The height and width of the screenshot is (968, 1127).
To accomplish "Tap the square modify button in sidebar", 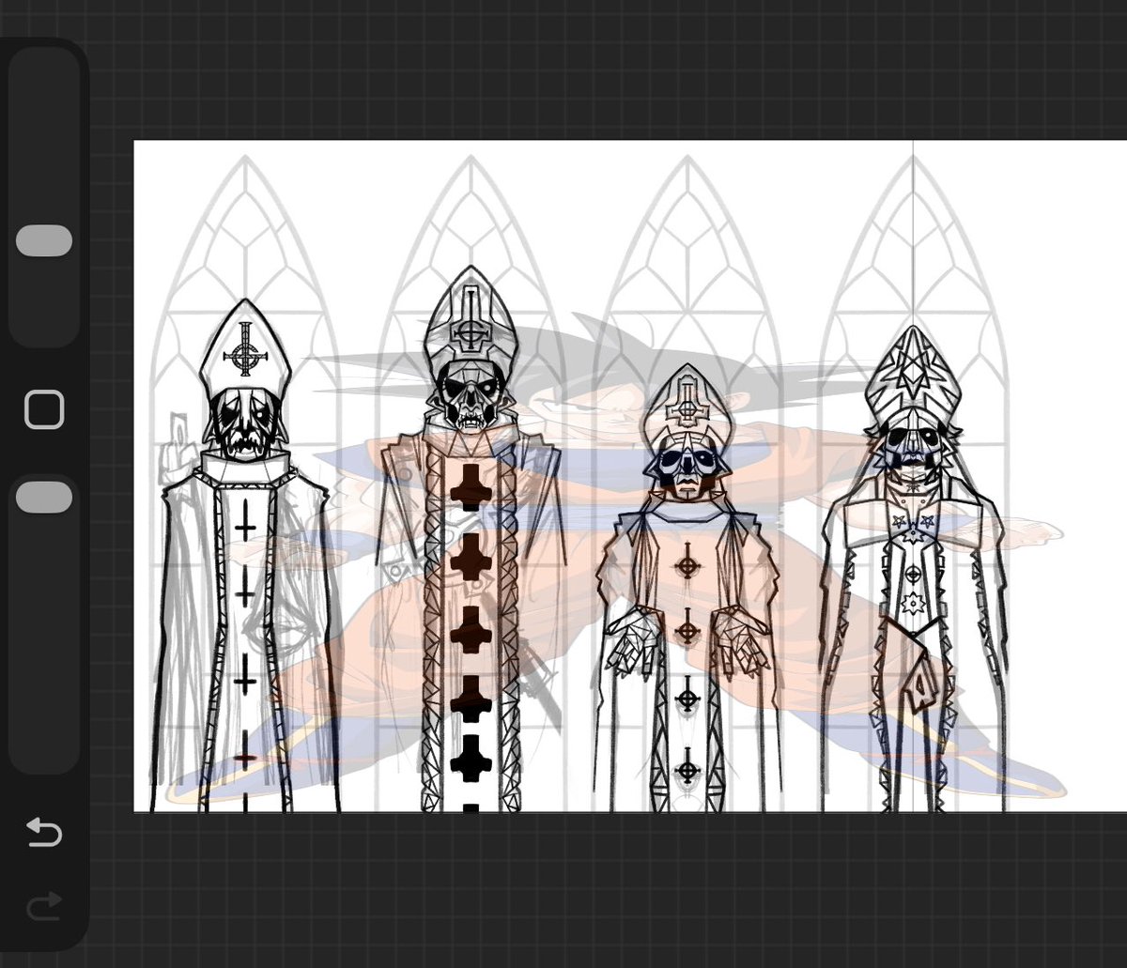I will 44,410.
